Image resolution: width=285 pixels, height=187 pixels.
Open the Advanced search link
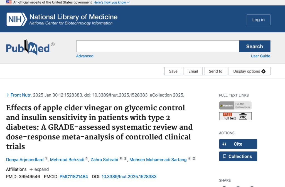coord(85,56)
